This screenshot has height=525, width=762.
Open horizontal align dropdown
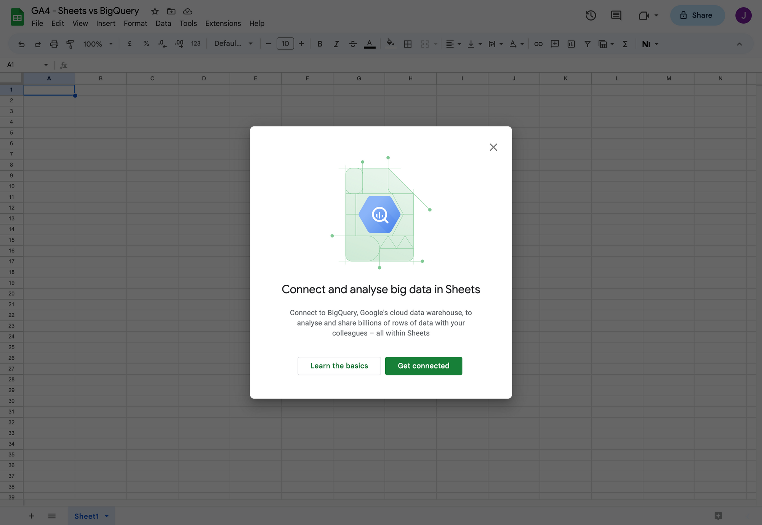(453, 44)
